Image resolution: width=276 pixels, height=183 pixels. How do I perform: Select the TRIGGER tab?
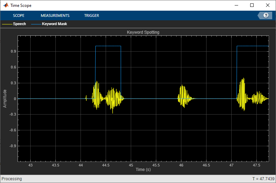92,15
